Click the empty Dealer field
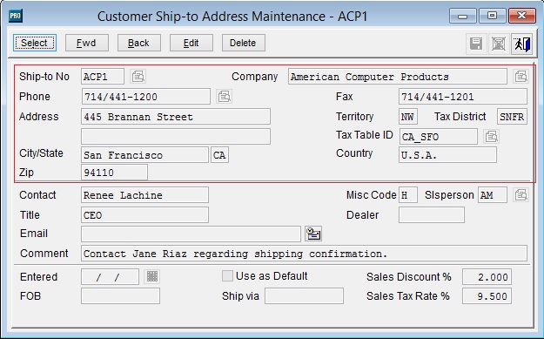 pos(432,215)
